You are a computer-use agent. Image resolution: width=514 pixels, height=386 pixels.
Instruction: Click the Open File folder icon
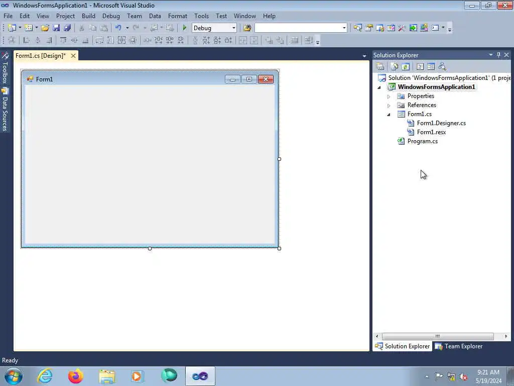click(45, 28)
